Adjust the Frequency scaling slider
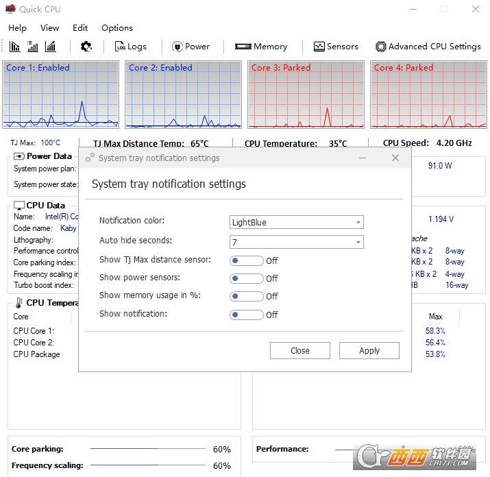The image size is (490, 477). tap(148, 465)
